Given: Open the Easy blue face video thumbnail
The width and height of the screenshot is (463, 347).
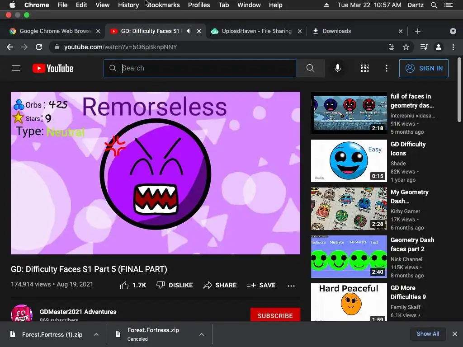Looking at the screenshot, I should coord(349,161).
